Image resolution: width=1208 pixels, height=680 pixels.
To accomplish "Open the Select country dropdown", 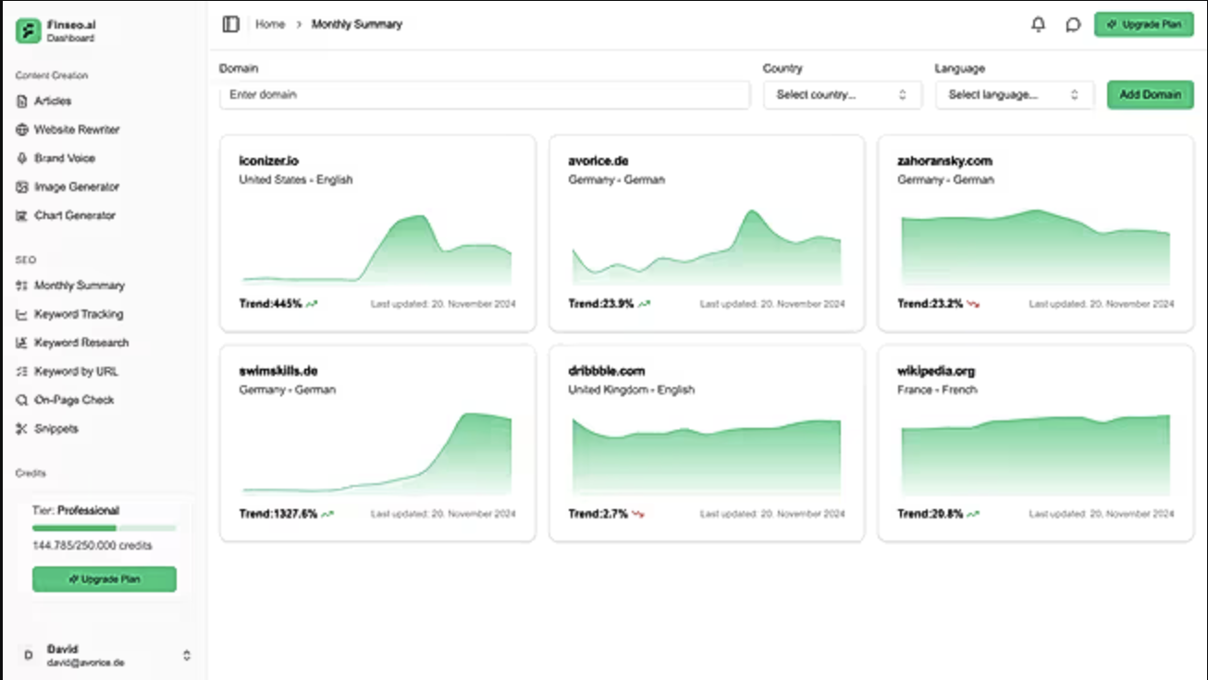I will pyautogui.click(x=842, y=94).
